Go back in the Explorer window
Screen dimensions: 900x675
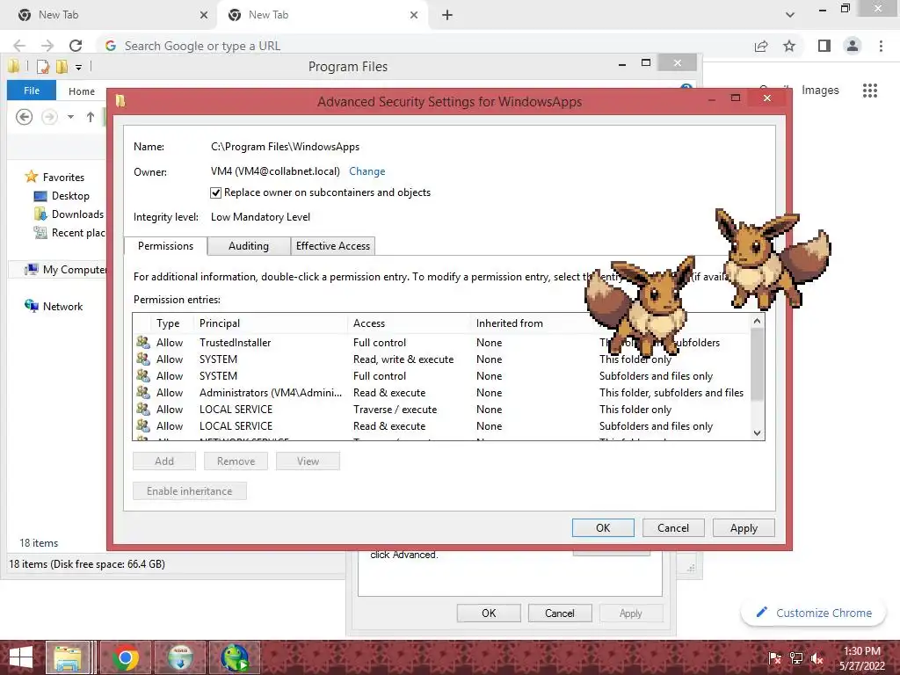24,117
